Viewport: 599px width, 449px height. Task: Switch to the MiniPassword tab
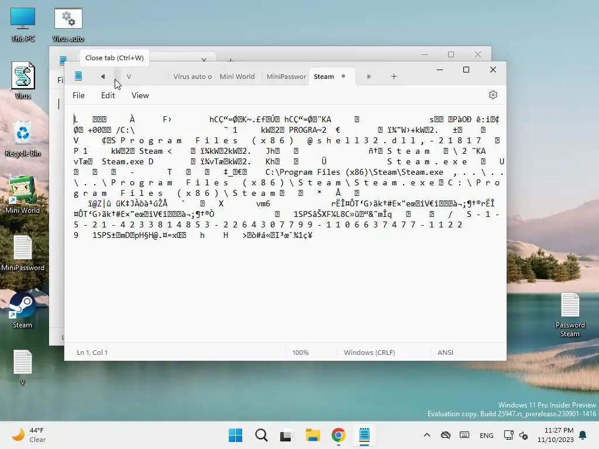point(286,77)
